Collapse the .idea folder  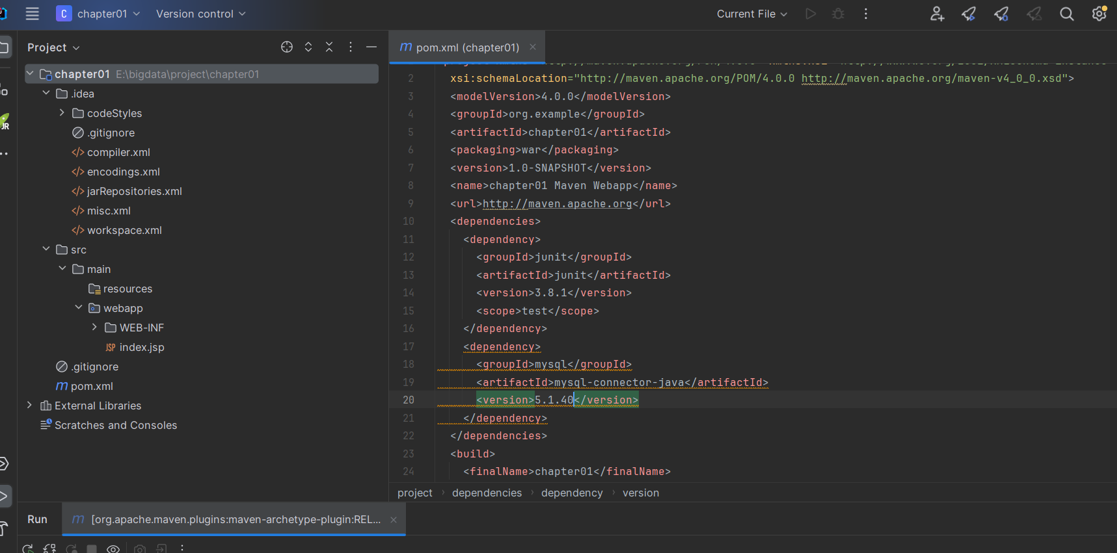(x=46, y=93)
